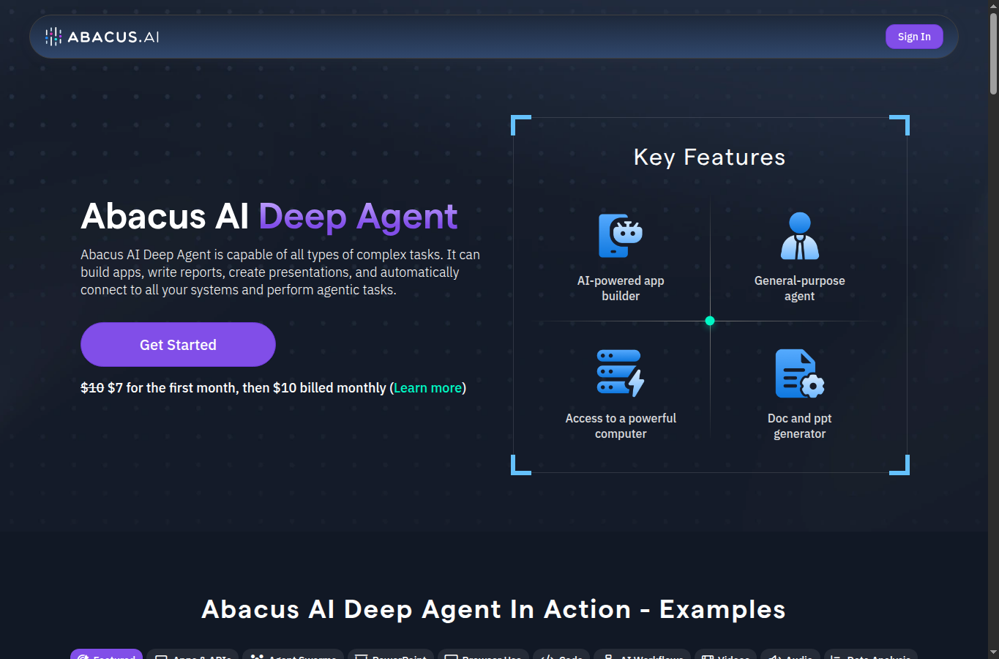
Task: Open the Data Analysis tab
Action: [871, 654]
